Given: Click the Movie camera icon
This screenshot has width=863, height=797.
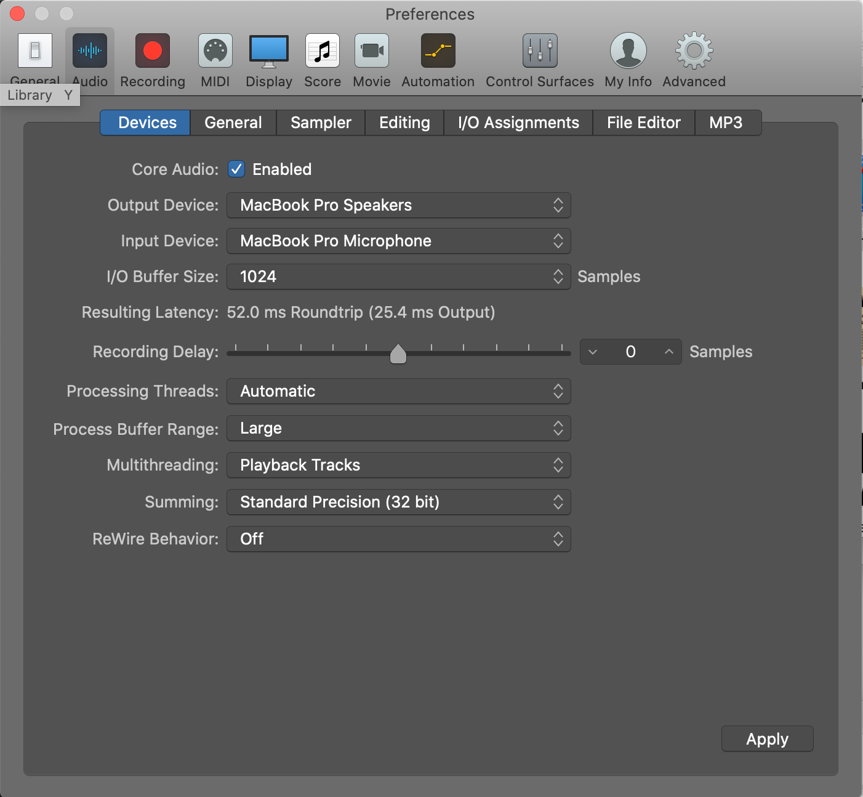Looking at the screenshot, I should [x=372, y=51].
